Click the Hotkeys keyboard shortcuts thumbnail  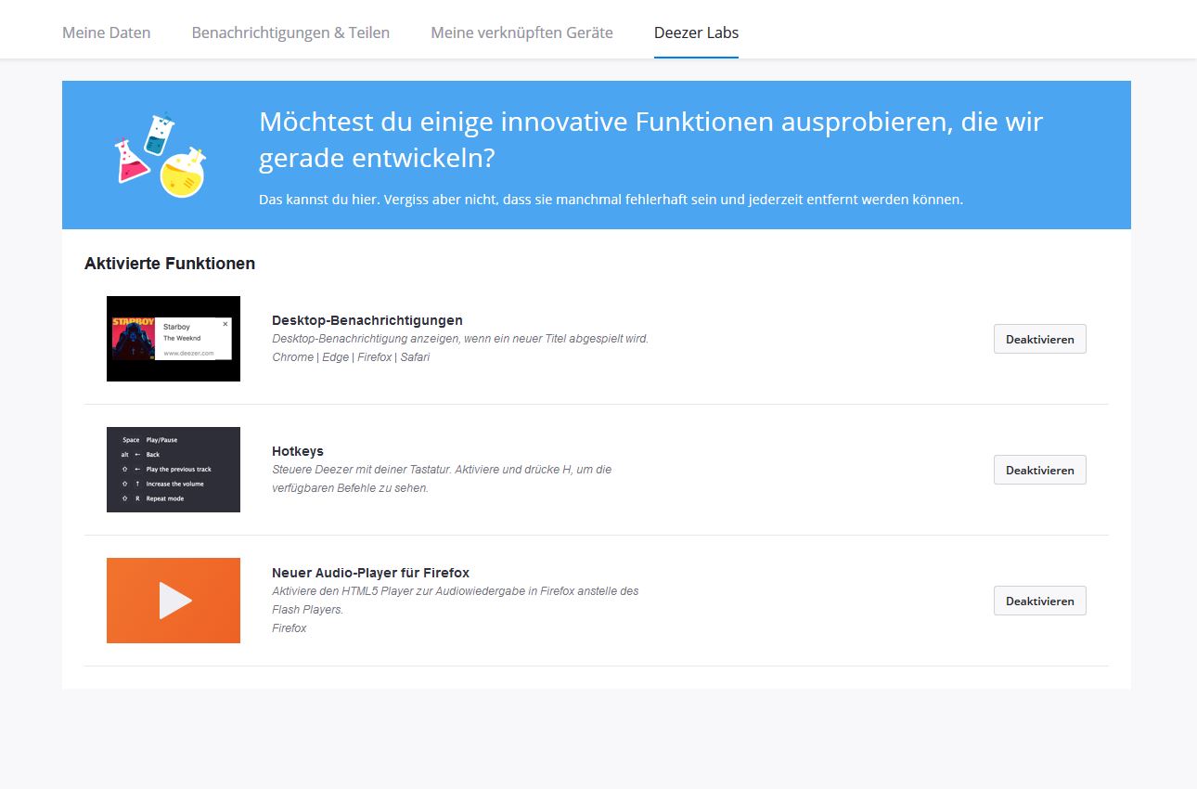(x=174, y=470)
